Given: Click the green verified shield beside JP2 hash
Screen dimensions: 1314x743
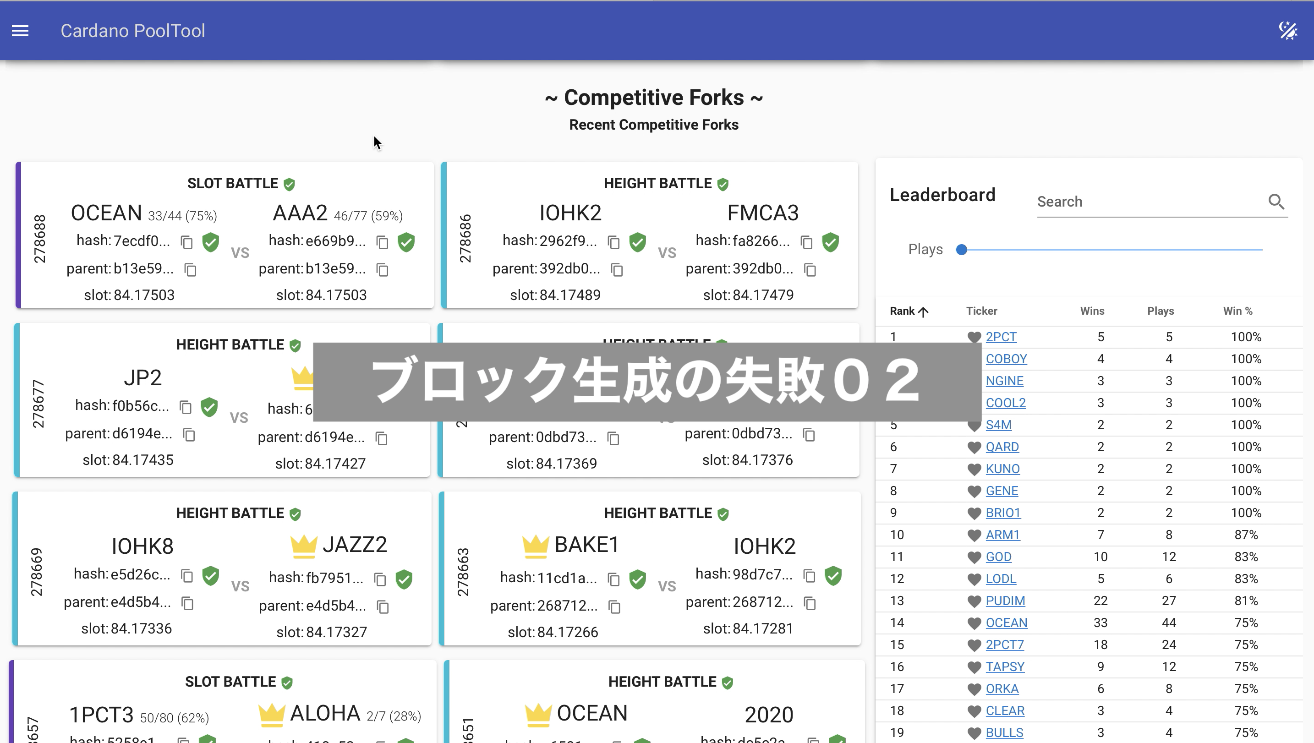Looking at the screenshot, I should click(x=209, y=407).
